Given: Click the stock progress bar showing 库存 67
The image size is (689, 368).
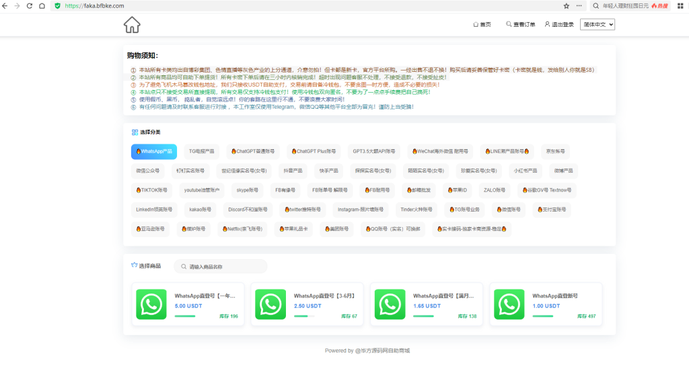Looking at the screenshot, I should click(x=304, y=316).
